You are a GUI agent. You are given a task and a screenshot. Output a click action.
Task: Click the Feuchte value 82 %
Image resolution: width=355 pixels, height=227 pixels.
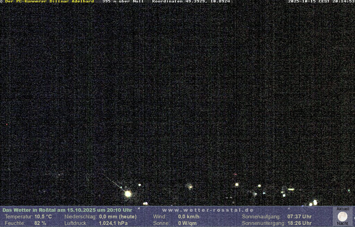click(x=40, y=223)
